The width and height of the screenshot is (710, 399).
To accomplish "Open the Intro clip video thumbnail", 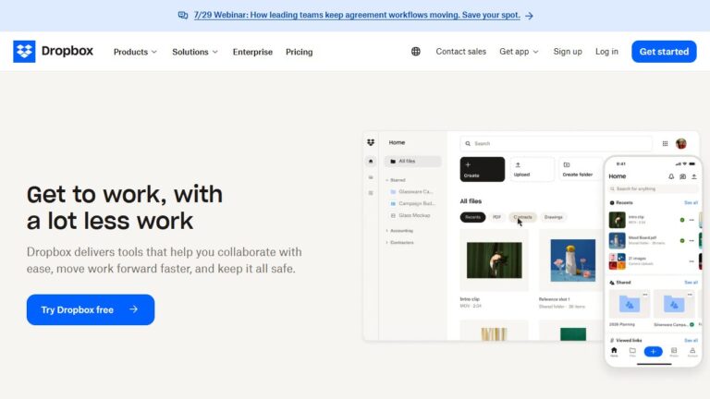I will (x=494, y=260).
